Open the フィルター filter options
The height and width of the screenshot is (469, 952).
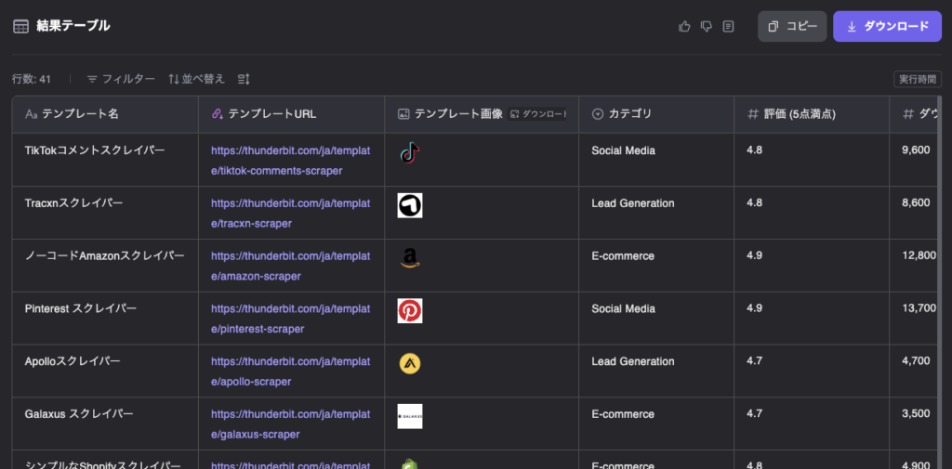[121, 79]
